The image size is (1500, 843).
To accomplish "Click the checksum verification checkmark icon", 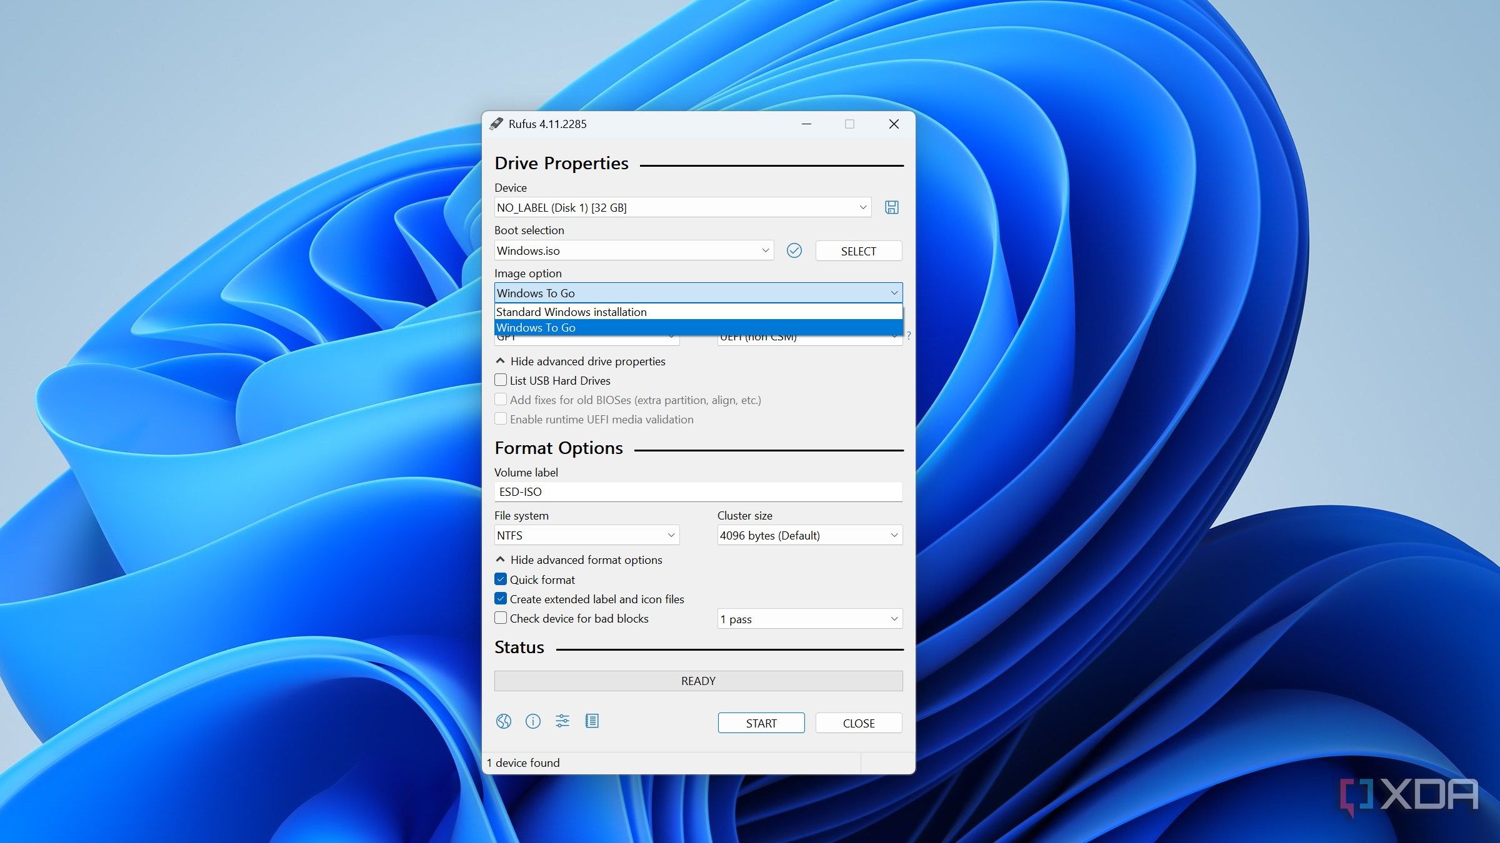I will click(794, 250).
